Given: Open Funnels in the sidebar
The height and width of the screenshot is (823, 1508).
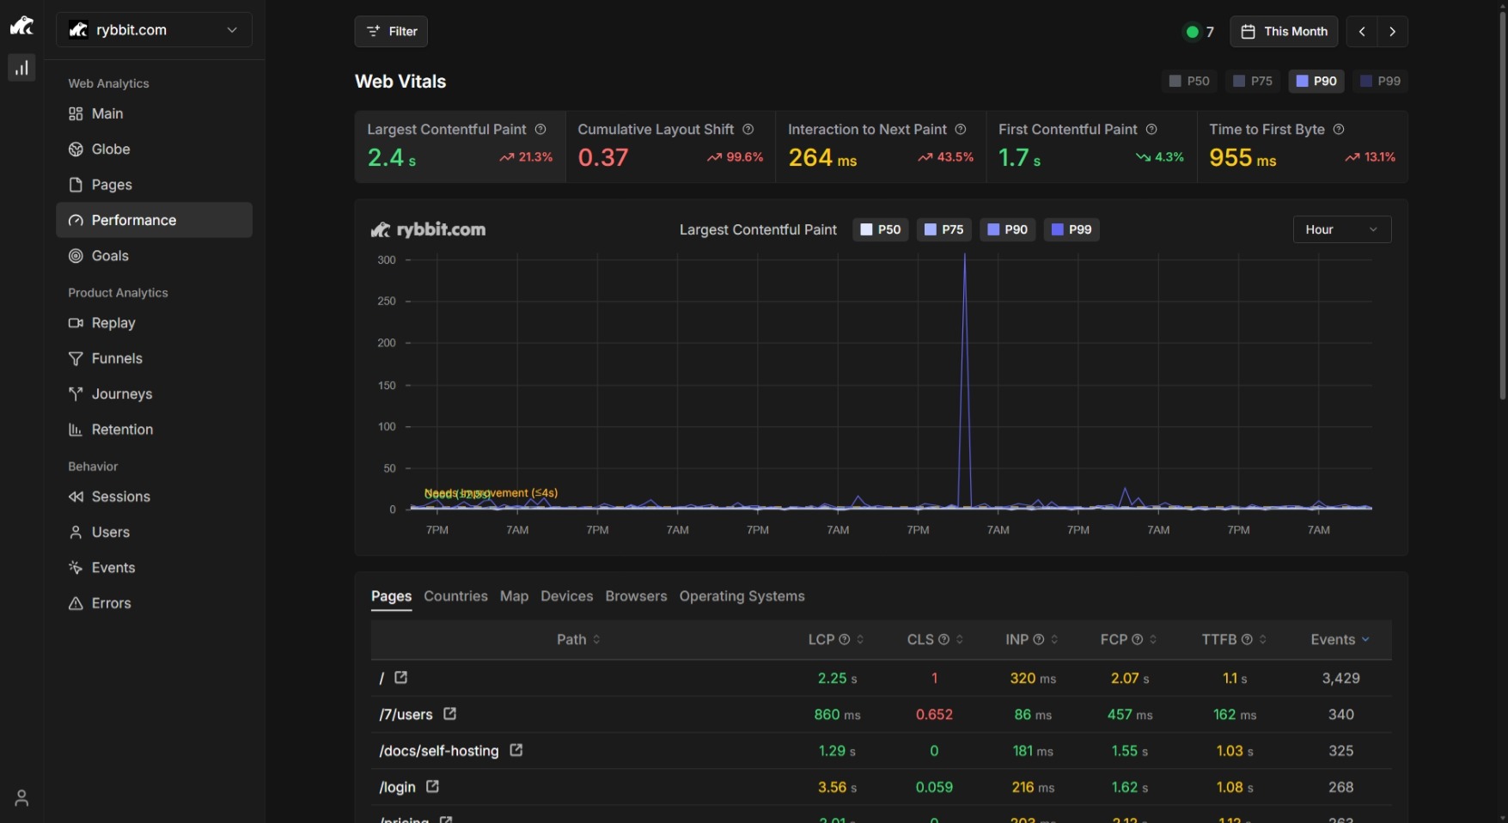Looking at the screenshot, I should (x=117, y=358).
